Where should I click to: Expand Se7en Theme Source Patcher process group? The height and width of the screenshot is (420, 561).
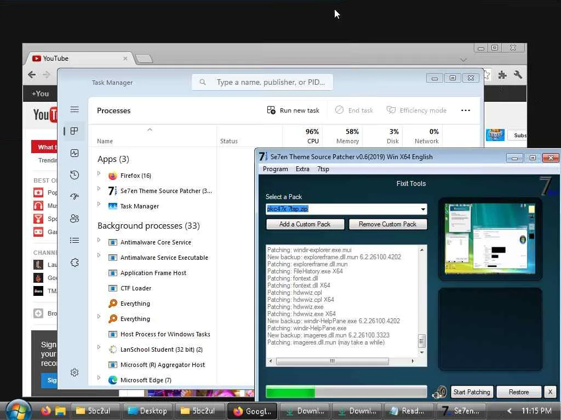tap(99, 188)
